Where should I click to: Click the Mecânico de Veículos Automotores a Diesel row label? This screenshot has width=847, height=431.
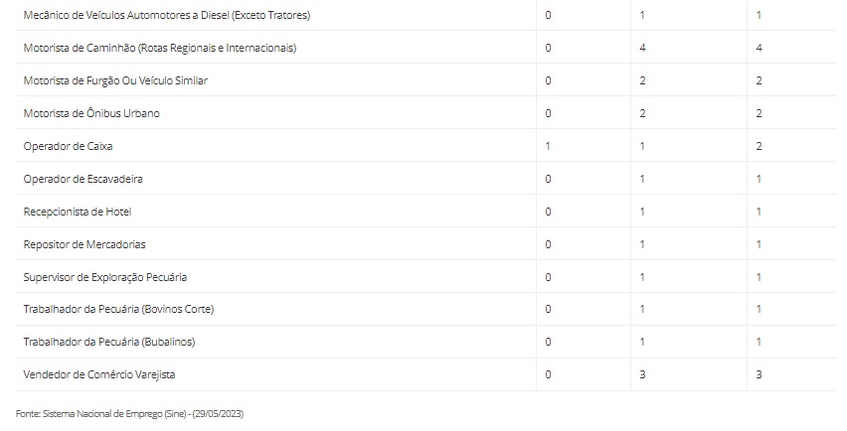click(167, 15)
